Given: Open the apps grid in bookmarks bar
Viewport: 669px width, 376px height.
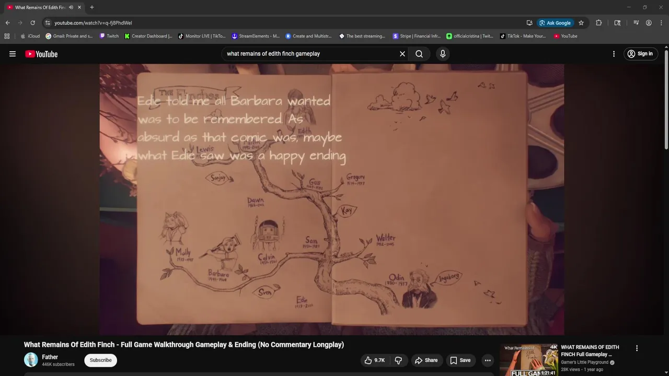Looking at the screenshot, I should click(7, 36).
